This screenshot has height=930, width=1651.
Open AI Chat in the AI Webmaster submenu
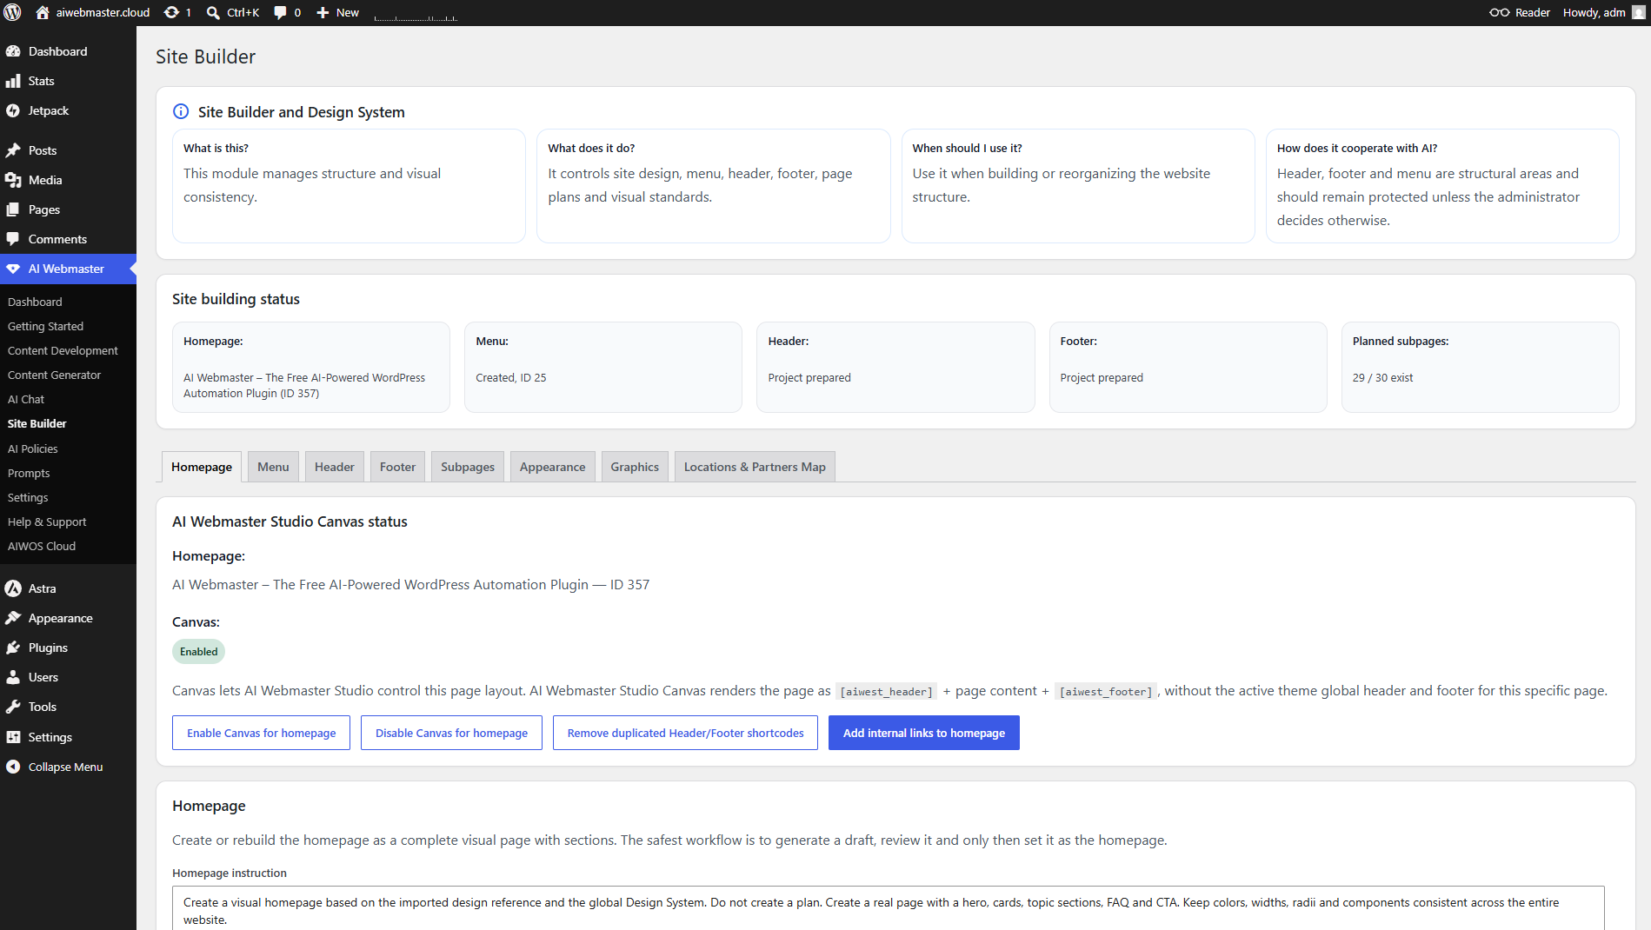point(26,399)
